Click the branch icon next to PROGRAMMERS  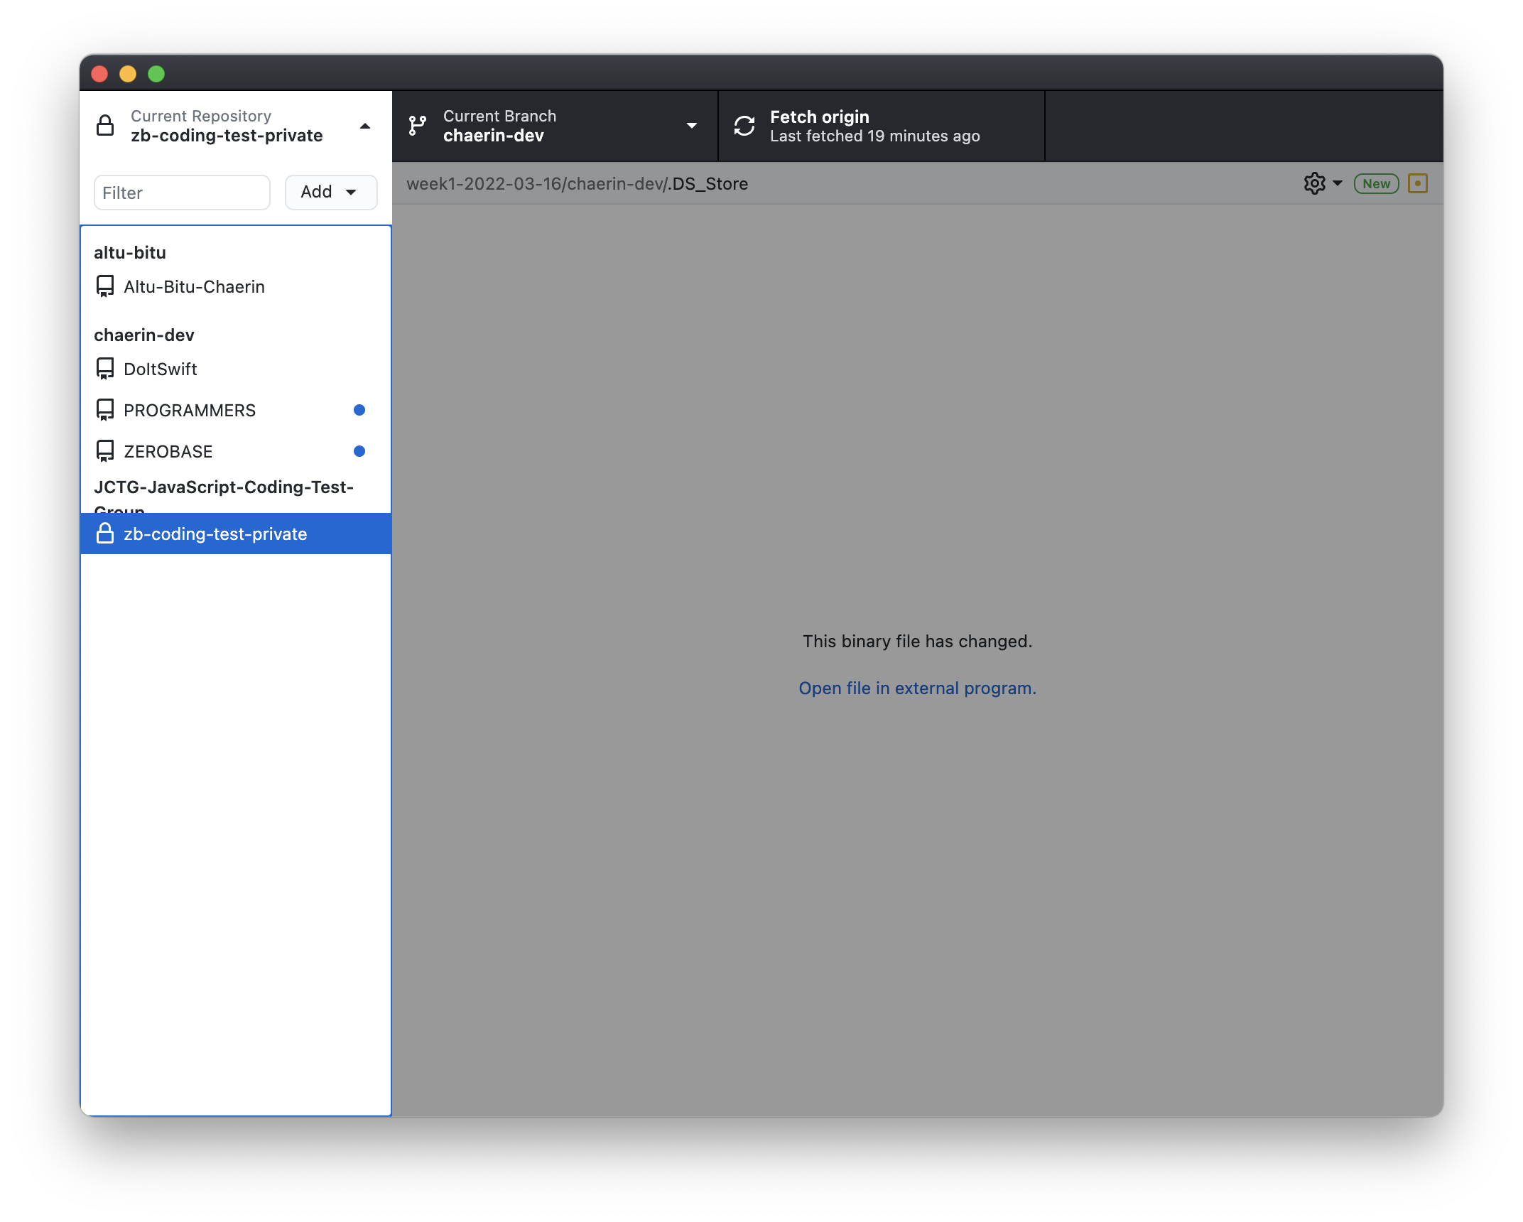pos(106,410)
